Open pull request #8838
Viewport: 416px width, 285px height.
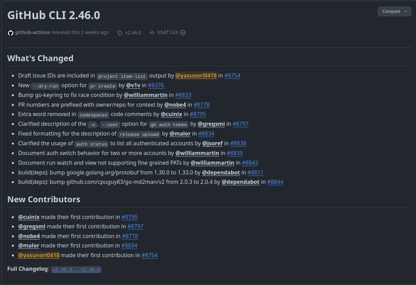(x=238, y=143)
